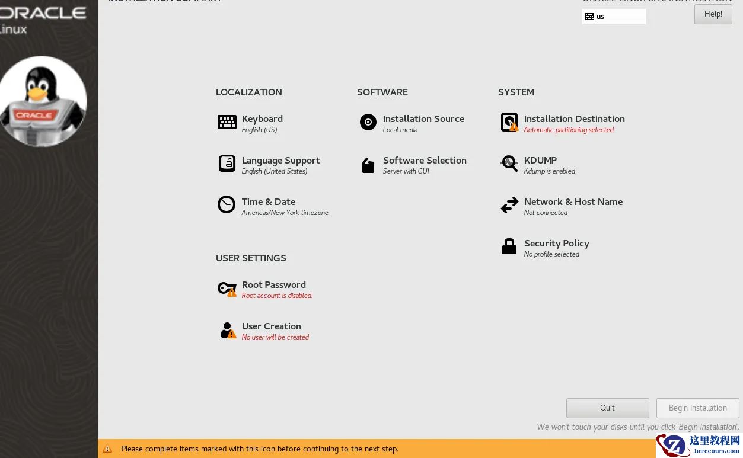The height and width of the screenshot is (458, 743).
Task: Click 'English (US)' keyboard text
Action: coord(259,130)
